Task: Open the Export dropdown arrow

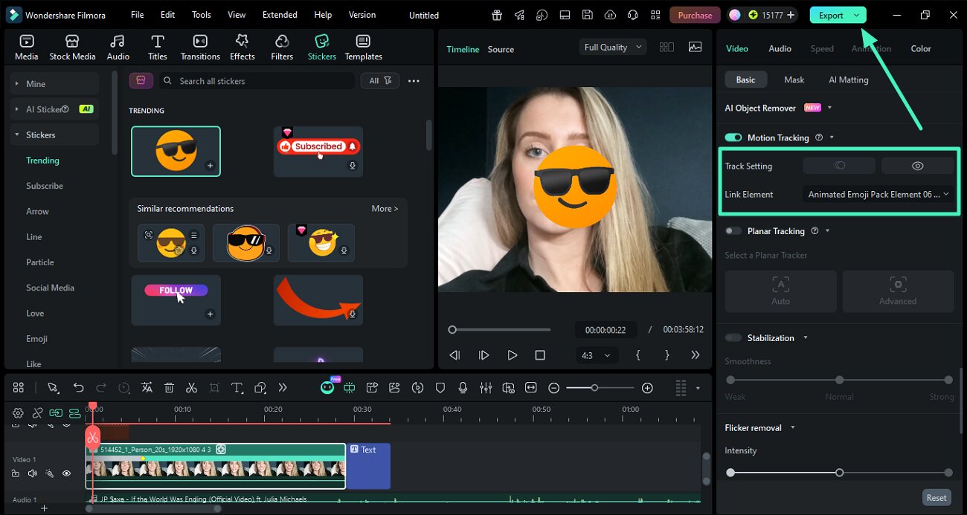Action: click(x=857, y=15)
